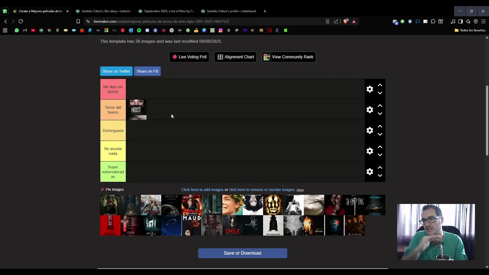The image size is (489, 275).
Task: Open settings gear for 'Me dejo sin dormir' tier
Action: [369, 89]
